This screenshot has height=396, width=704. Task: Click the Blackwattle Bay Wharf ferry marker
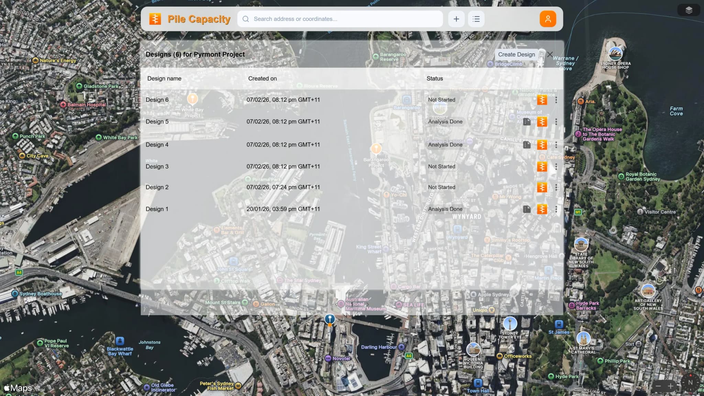click(120, 341)
